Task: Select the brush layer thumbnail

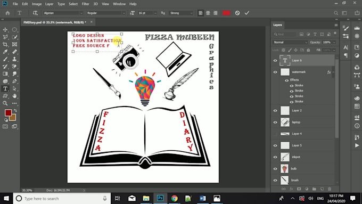Action: [x=285, y=180]
